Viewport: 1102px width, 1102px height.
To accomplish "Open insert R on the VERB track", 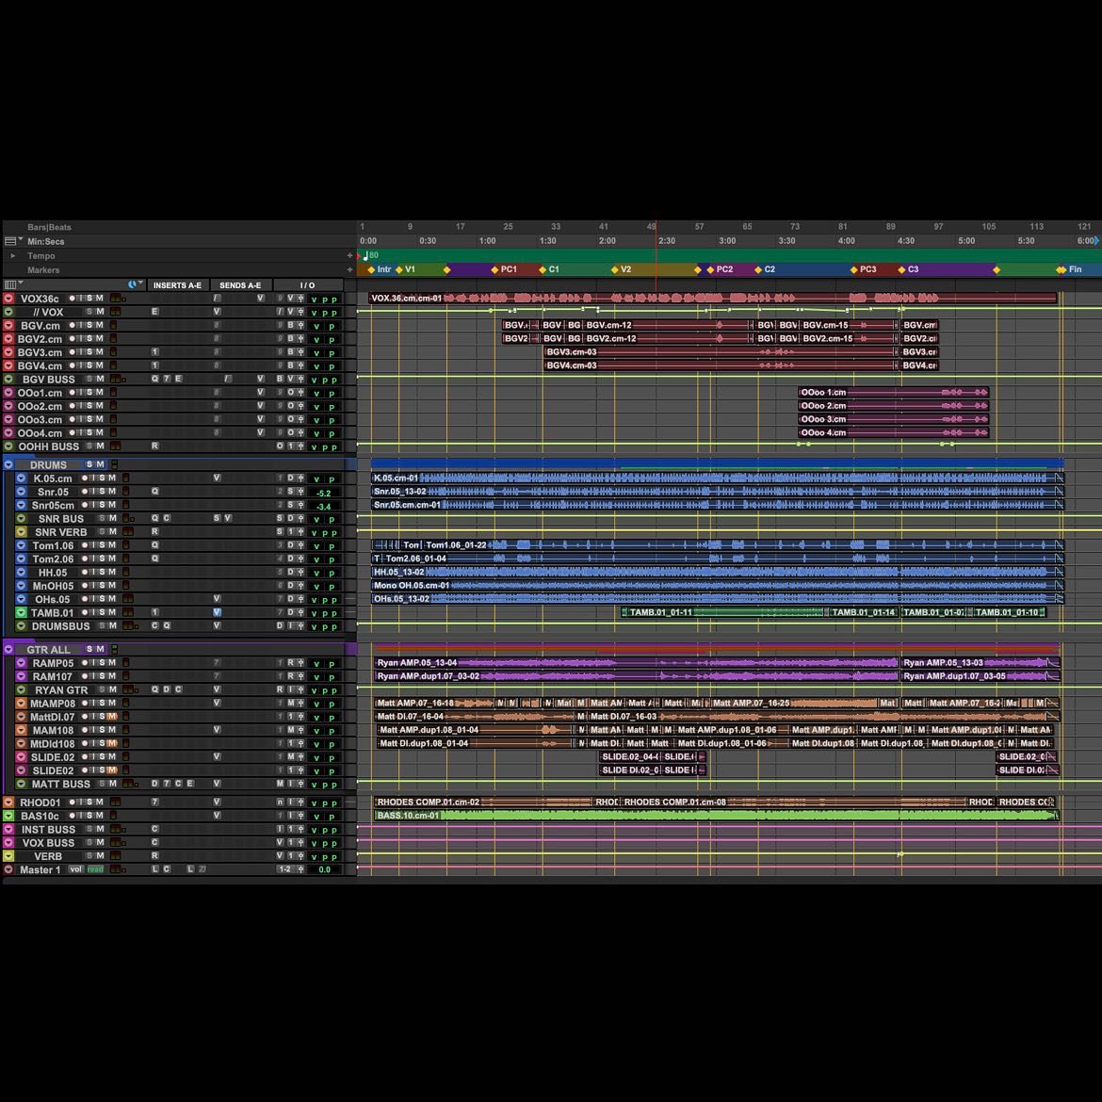I will (154, 856).
